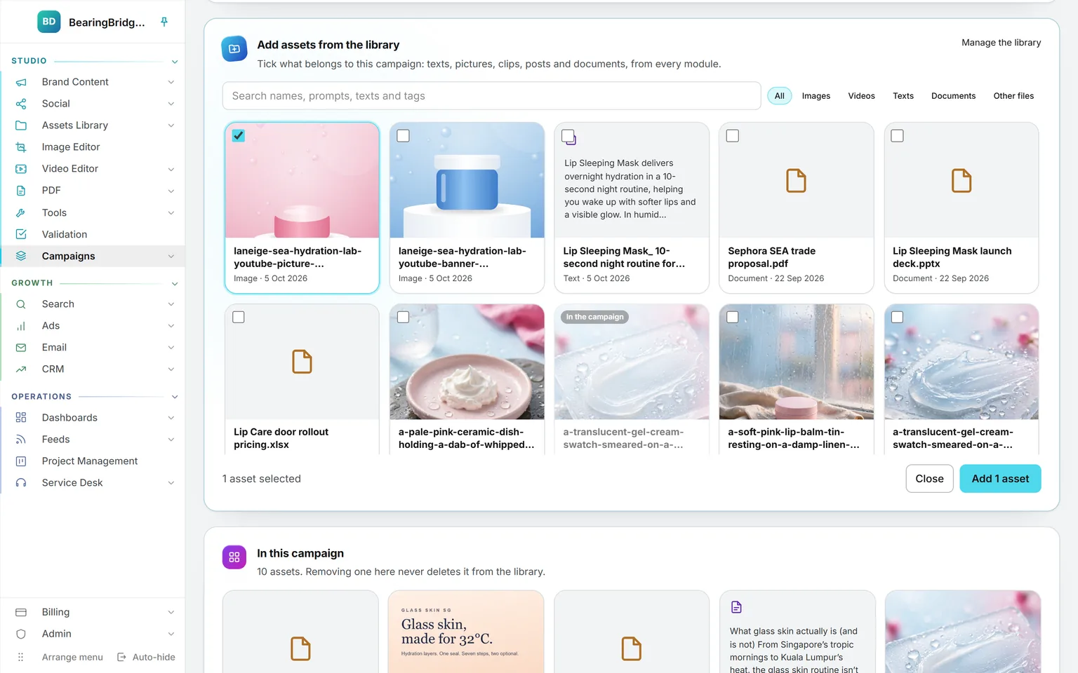1078x673 pixels.
Task: Click the Video Editor icon
Action: click(21, 169)
